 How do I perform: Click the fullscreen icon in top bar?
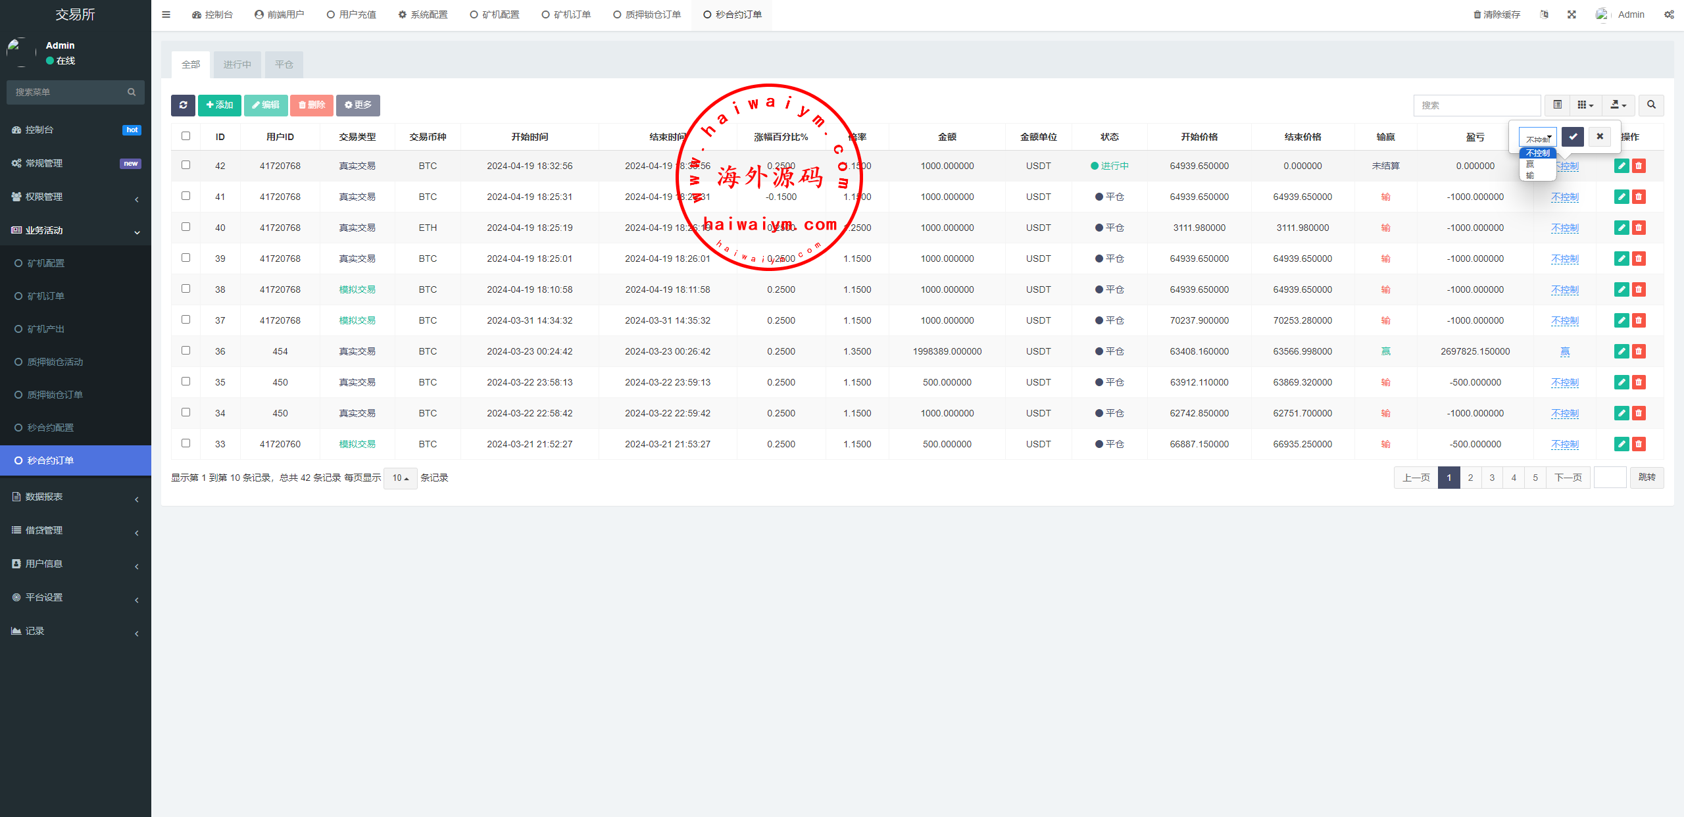click(x=1572, y=14)
